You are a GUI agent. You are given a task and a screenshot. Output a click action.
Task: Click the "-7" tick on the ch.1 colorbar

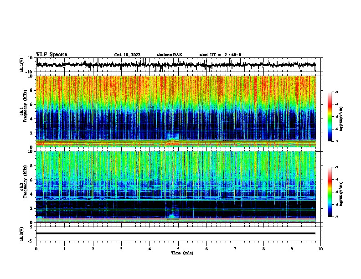coord(336,141)
